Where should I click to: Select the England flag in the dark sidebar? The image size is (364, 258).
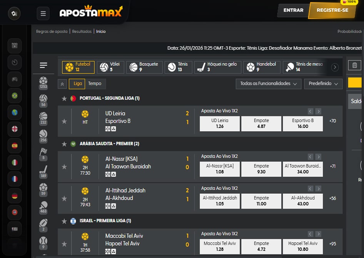click(x=15, y=129)
